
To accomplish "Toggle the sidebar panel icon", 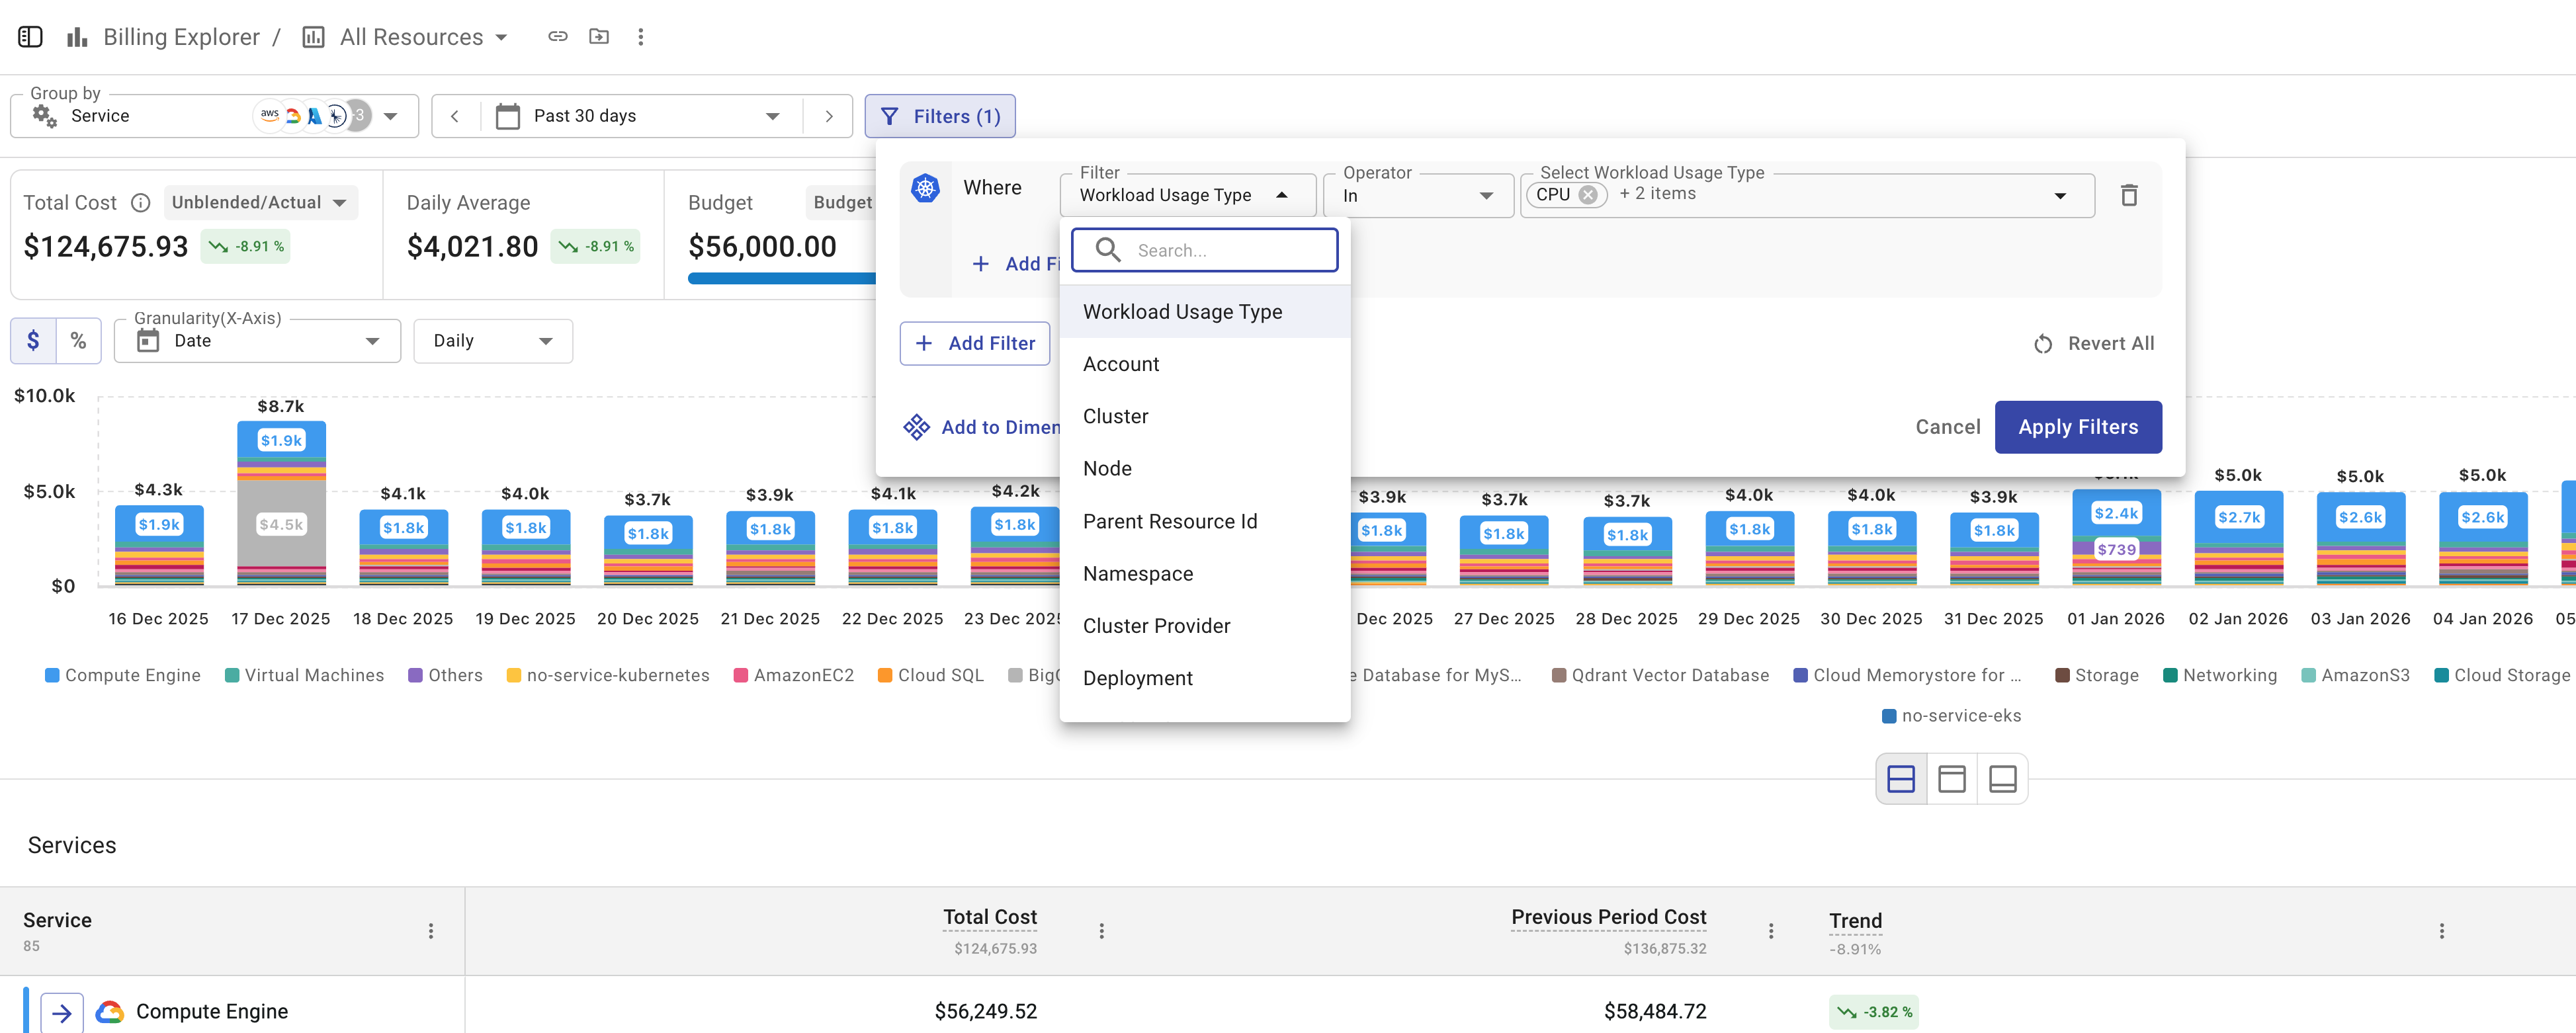I will click(30, 37).
